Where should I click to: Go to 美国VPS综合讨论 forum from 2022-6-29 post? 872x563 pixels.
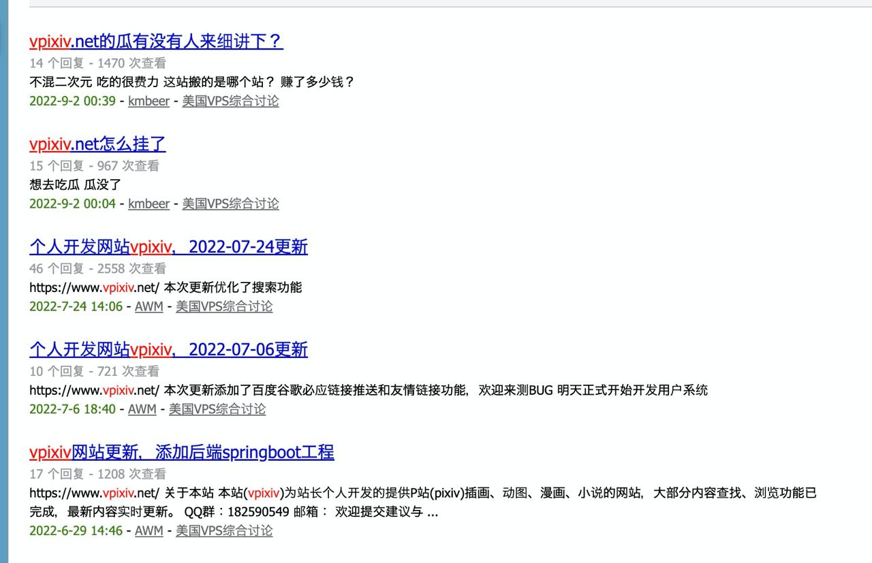click(x=224, y=531)
